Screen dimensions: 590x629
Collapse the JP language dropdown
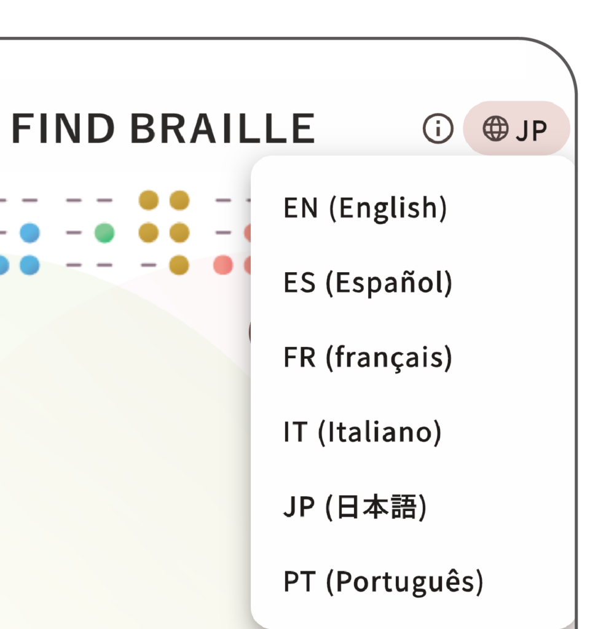pos(516,128)
